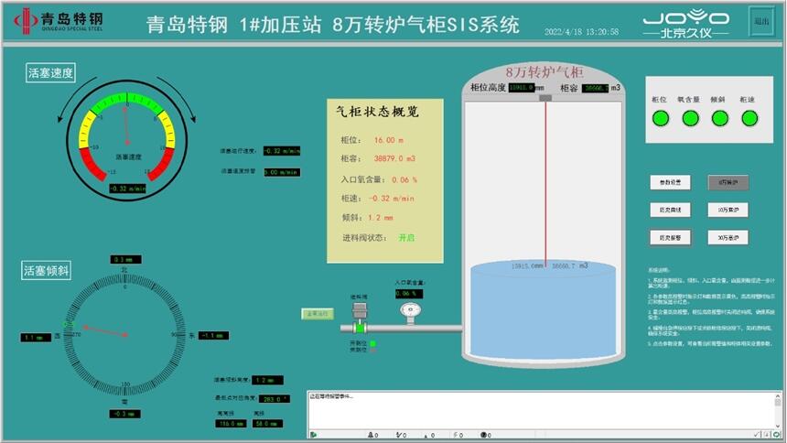
Task: Open the 参数设置 parameter settings page
Action: point(670,182)
